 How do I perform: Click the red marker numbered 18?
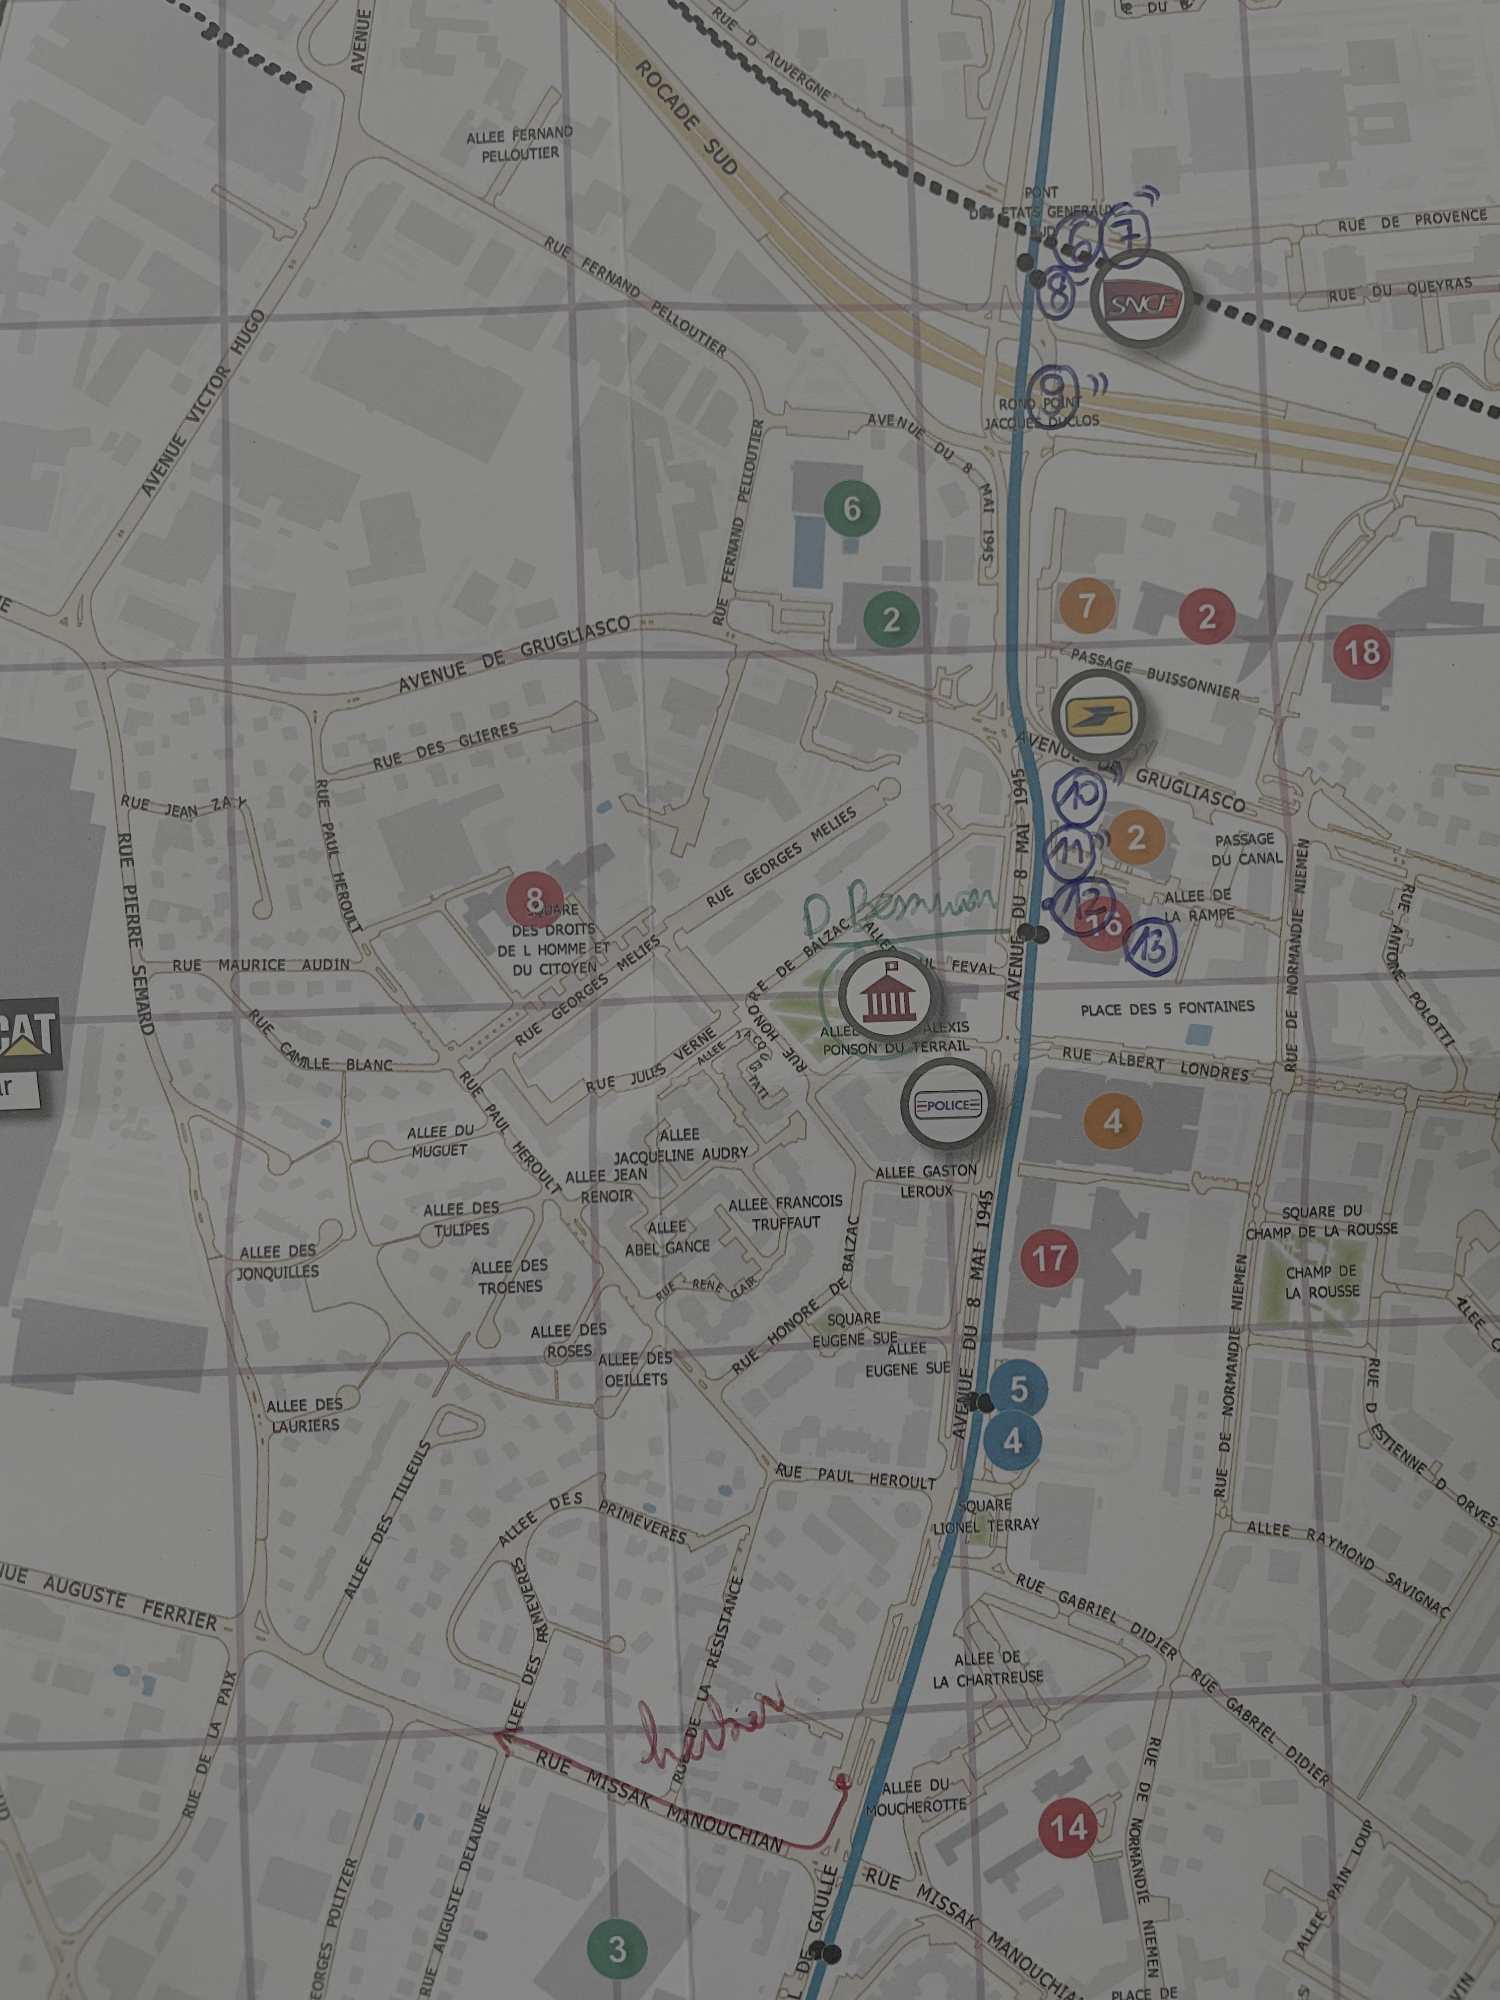pos(1363,652)
